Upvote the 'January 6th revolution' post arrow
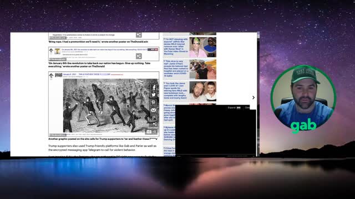This screenshot has width=355, height=199. click(x=51, y=50)
